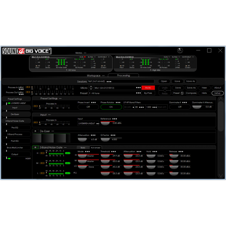Open Reference three-dot options
This screenshot has height=226, width=226.
[x=115, y=119]
